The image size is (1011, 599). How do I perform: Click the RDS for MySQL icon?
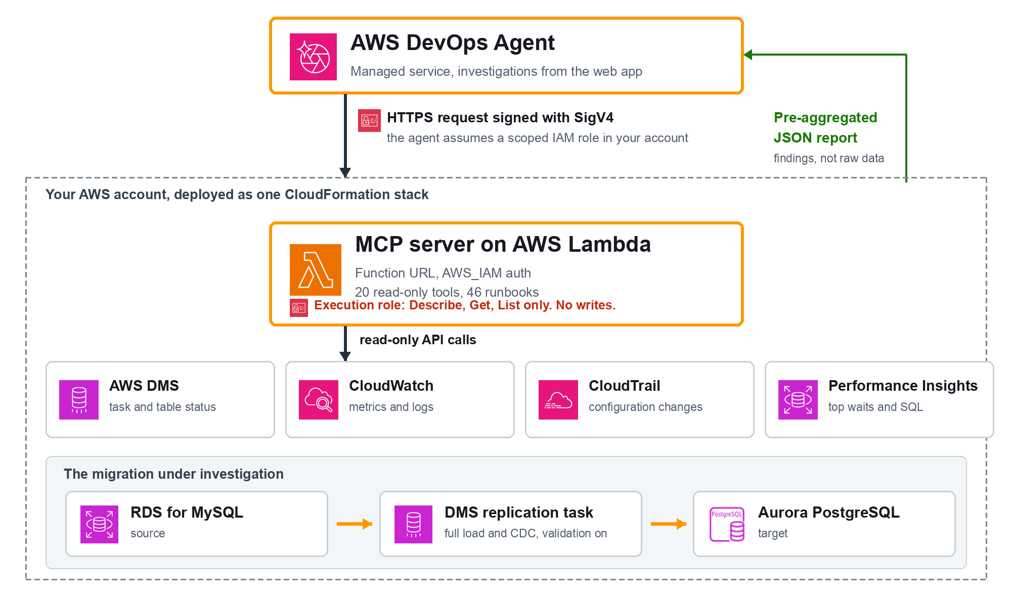99,524
